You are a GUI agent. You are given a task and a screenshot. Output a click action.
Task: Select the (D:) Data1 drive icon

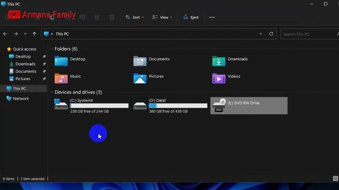pyautogui.click(x=140, y=106)
